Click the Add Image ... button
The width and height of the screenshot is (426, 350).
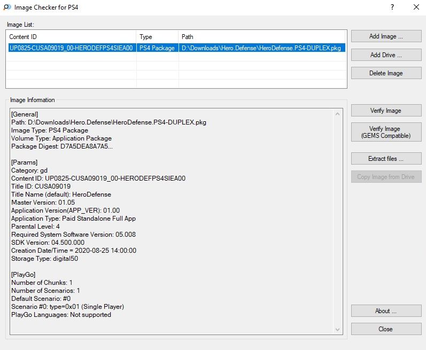tap(386, 36)
